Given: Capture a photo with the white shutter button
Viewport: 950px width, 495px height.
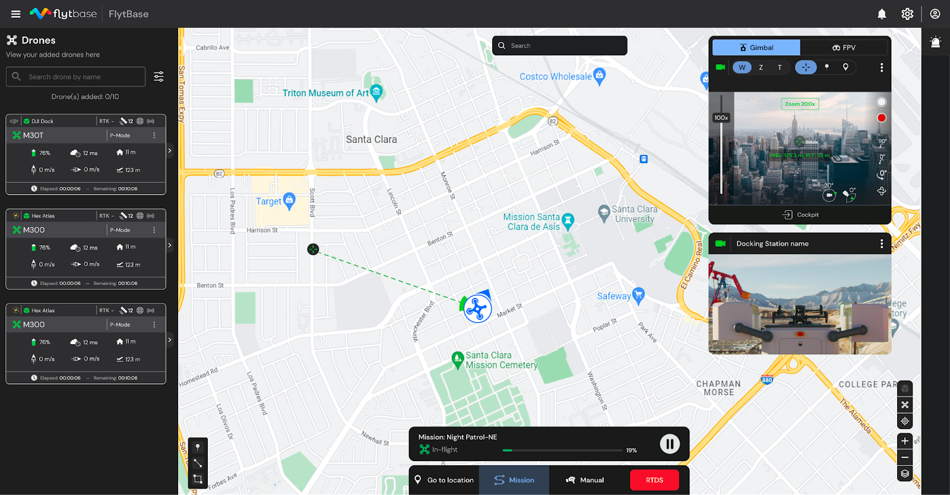Looking at the screenshot, I should coord(882,102).
